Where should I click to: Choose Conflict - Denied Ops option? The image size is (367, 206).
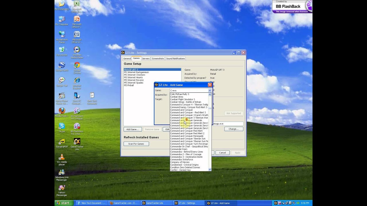189,170
